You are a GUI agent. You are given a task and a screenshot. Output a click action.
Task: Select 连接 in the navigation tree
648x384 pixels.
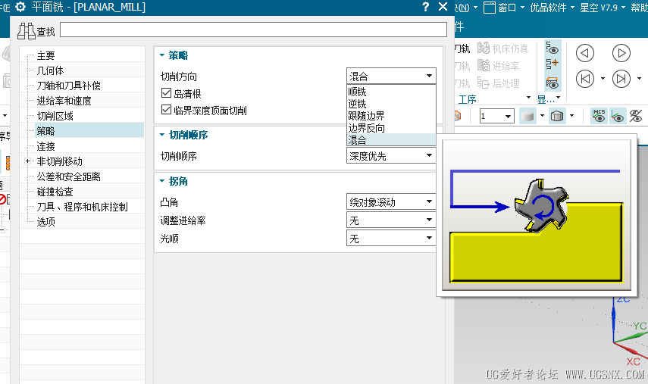click(x=46, y=146)
